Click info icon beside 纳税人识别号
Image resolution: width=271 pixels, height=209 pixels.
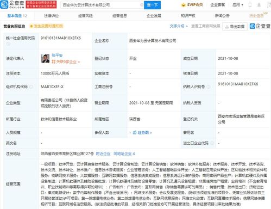click(209, 87)
